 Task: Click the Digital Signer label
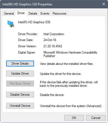tap(27, 52)
